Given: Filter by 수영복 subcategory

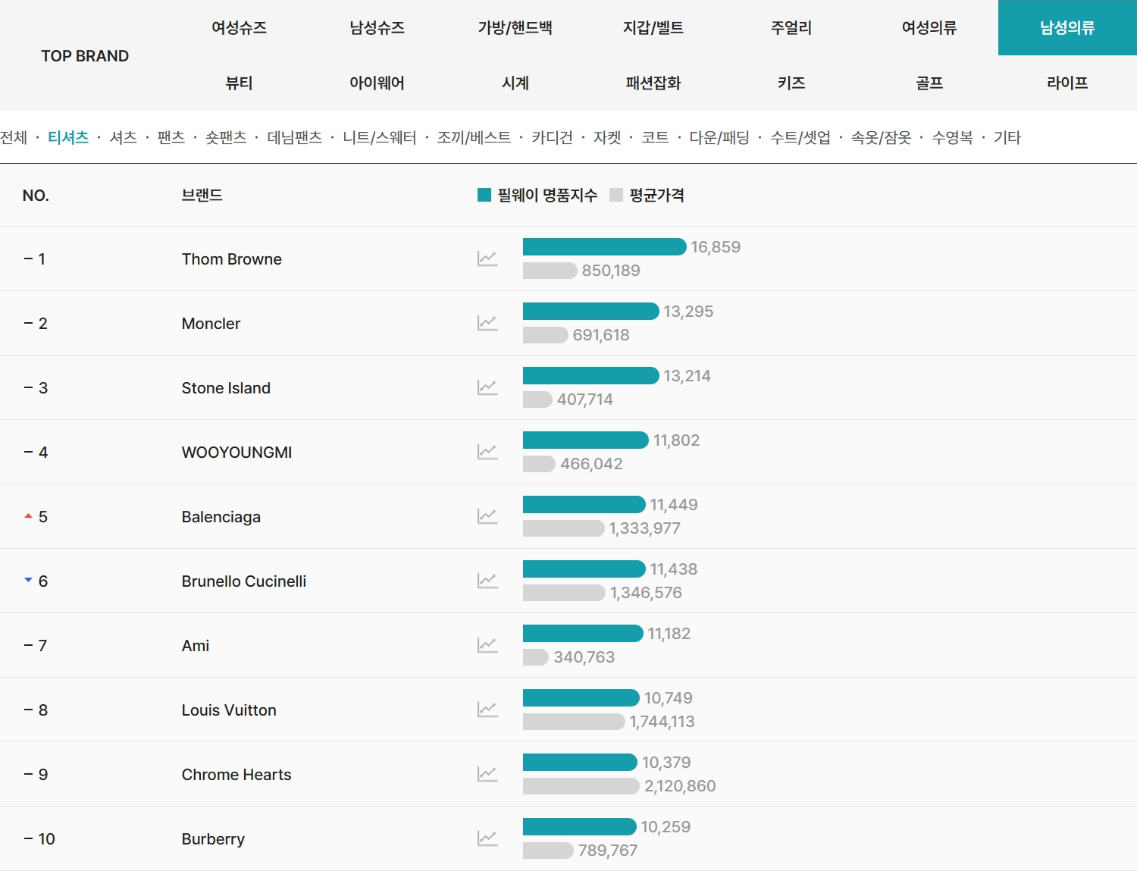Looking at the screenshot, I should click(x=952, y=137).
